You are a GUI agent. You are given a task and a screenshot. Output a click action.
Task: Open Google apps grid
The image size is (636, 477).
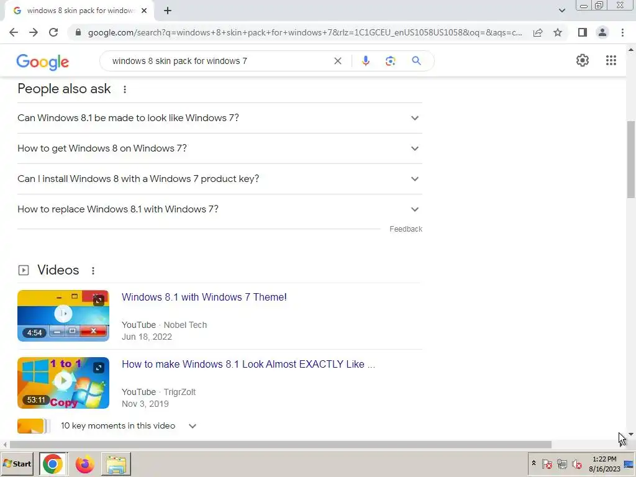(x=611, y=60)
